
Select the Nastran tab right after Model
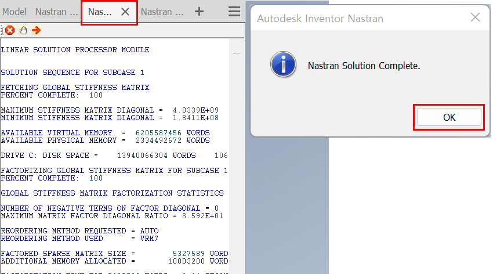click(57, 12)
